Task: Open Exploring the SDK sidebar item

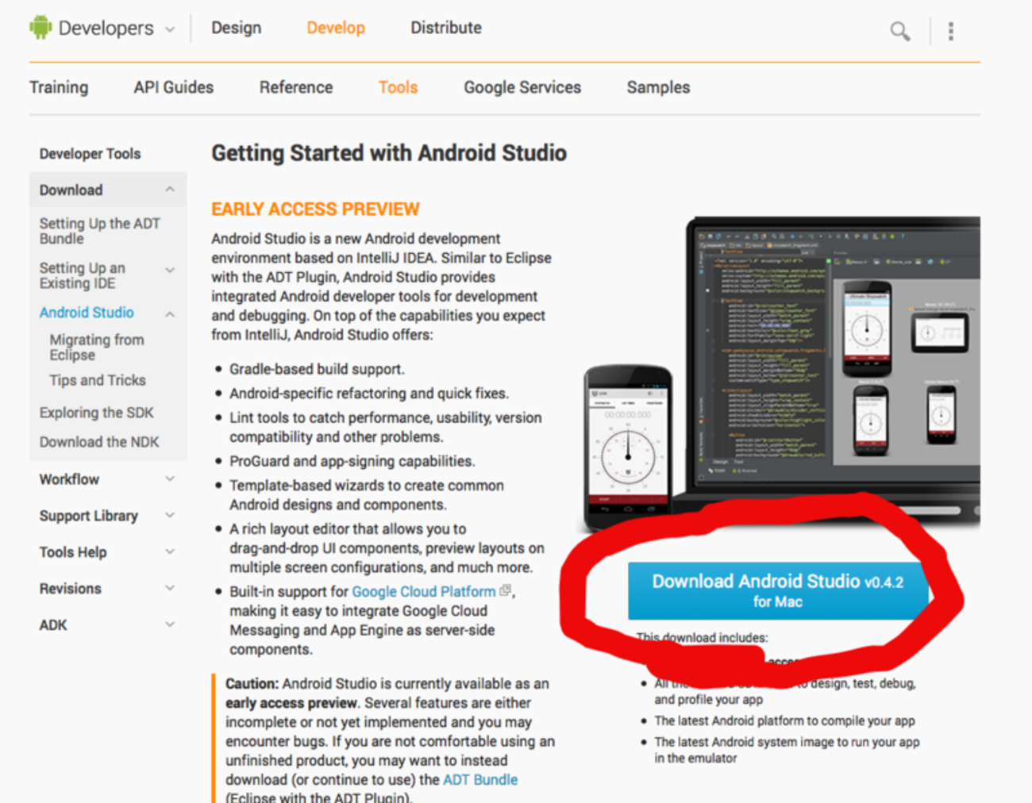Action: (x=97, y=413)
